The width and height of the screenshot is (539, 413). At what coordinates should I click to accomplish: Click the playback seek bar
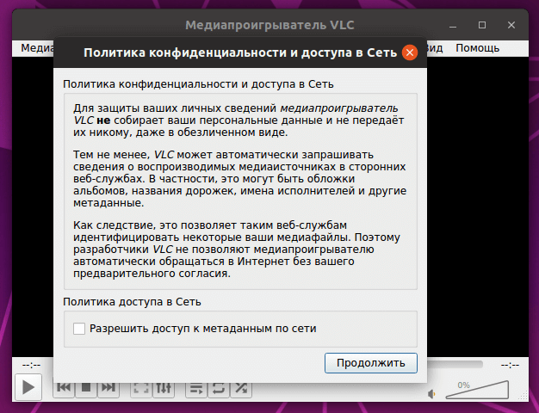pos(455,364)
